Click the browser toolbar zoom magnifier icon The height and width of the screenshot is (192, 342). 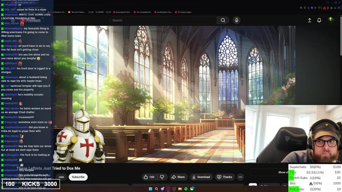301,8
